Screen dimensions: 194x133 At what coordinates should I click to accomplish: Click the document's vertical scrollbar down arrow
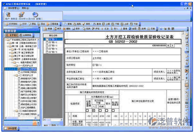point(183,124)
